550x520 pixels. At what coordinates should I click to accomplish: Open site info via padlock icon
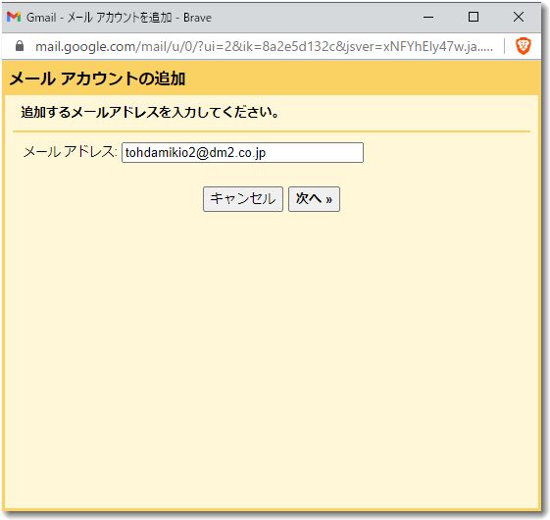(20, 46)
